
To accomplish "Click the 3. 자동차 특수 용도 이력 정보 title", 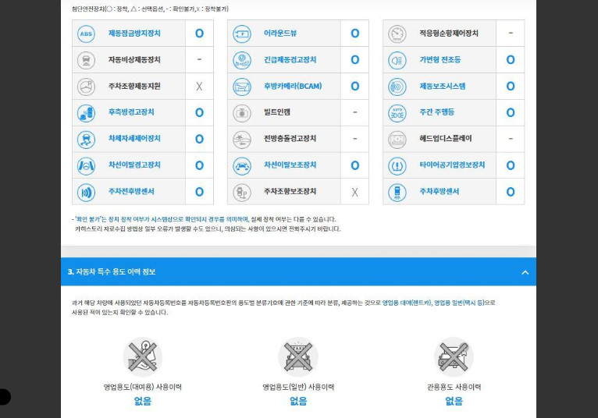I will 112,271.
